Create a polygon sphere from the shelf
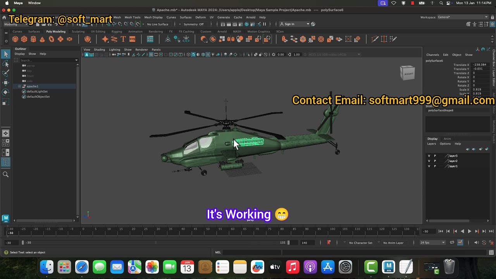Image resolution: width=496 pixels, height=279 pixels. click(x=15, y=39)
